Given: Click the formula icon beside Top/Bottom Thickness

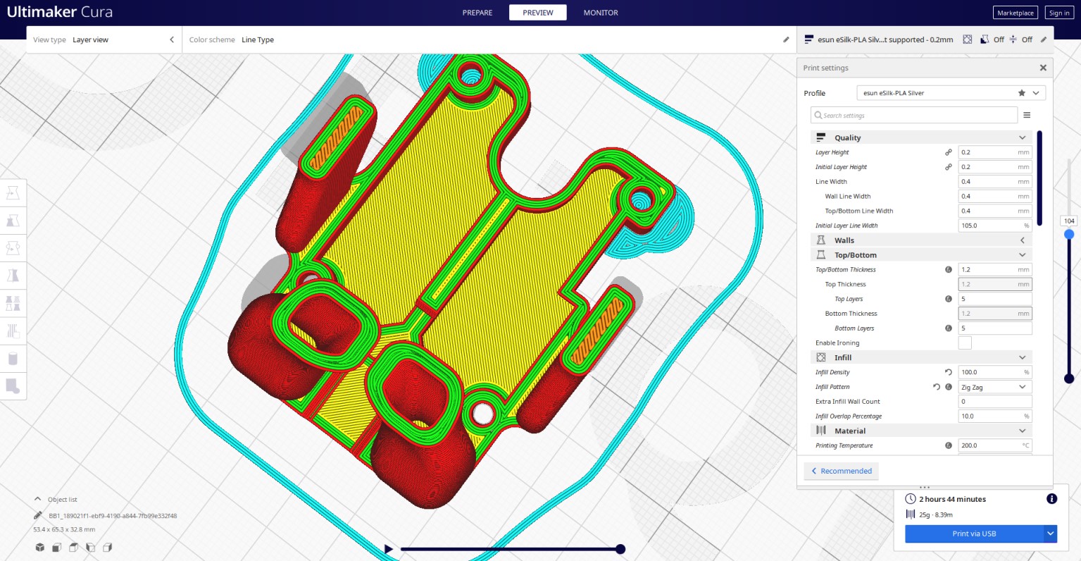Looking at the screenshot, I should click(949, 269).
